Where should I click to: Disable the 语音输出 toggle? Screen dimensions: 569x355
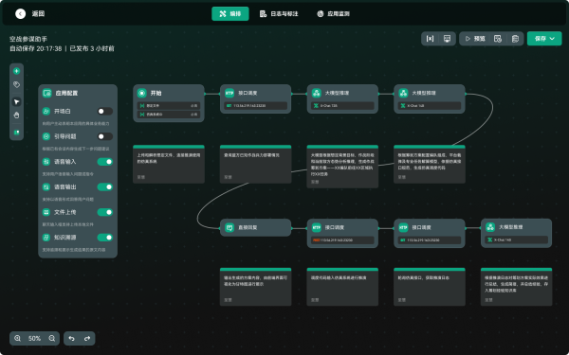click(x=105, y=186)
